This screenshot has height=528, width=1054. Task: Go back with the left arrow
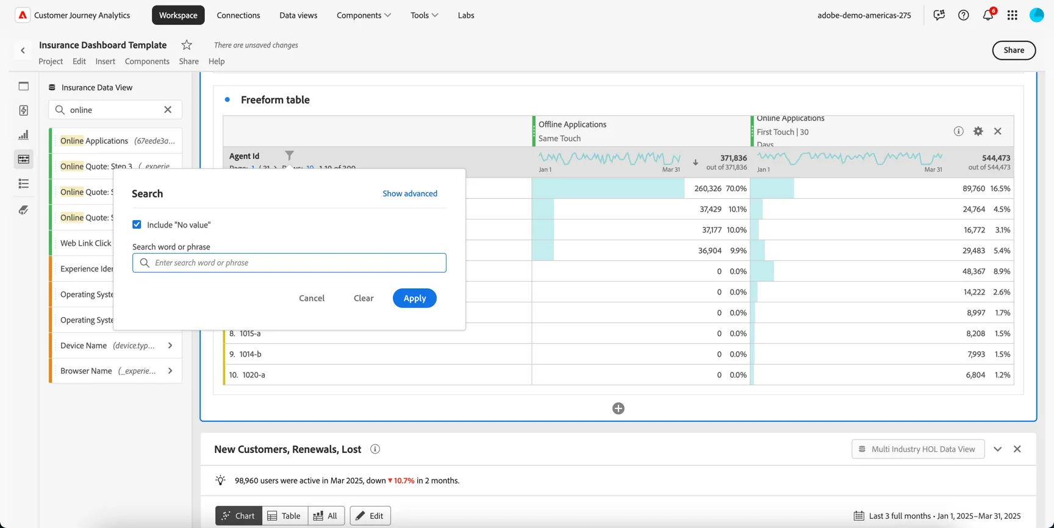[x=23, y=51]
